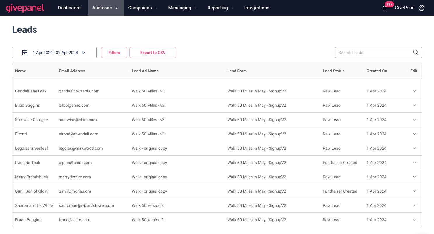Image resolution: width=434 pixels, height=234 pixels.
Task: Click email gimli@moria.com
Action: [x=75, y=191]
